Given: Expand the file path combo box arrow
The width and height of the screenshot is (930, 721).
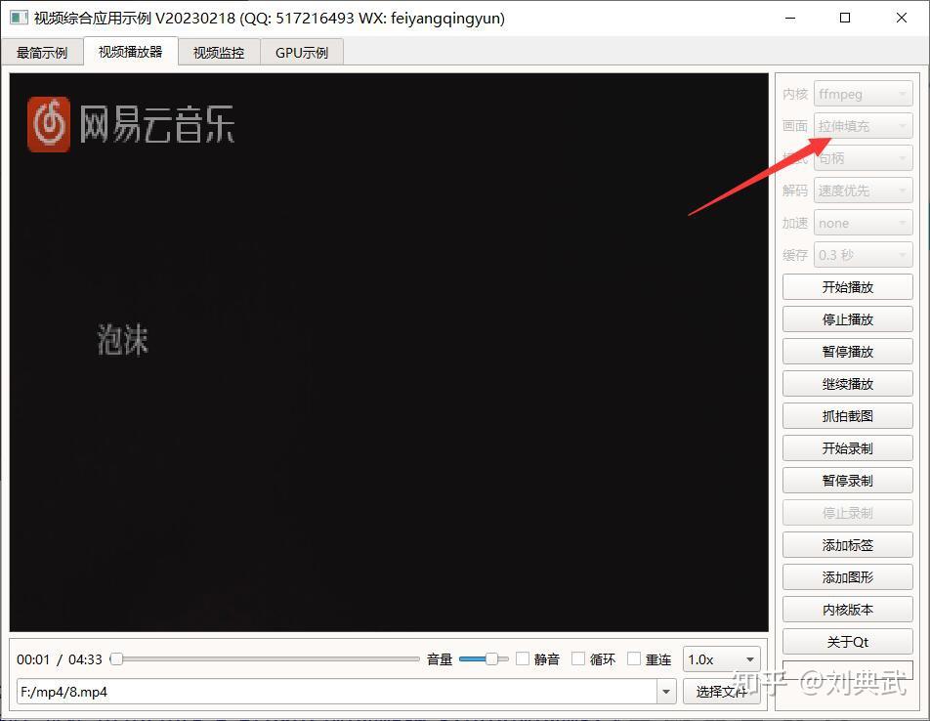Looking at the screenshot, I should click(666, 691).
